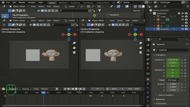Open the Render menu
The width and height of the screenshot is (190, 107).
point(22,2)
